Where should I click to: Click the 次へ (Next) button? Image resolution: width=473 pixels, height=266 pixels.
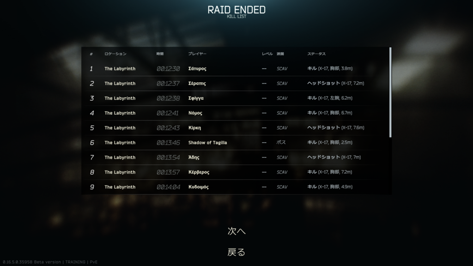pos(236,231)
